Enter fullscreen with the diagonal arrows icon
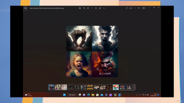The width and height of the screenshot is (184, 103). (126, 8)
